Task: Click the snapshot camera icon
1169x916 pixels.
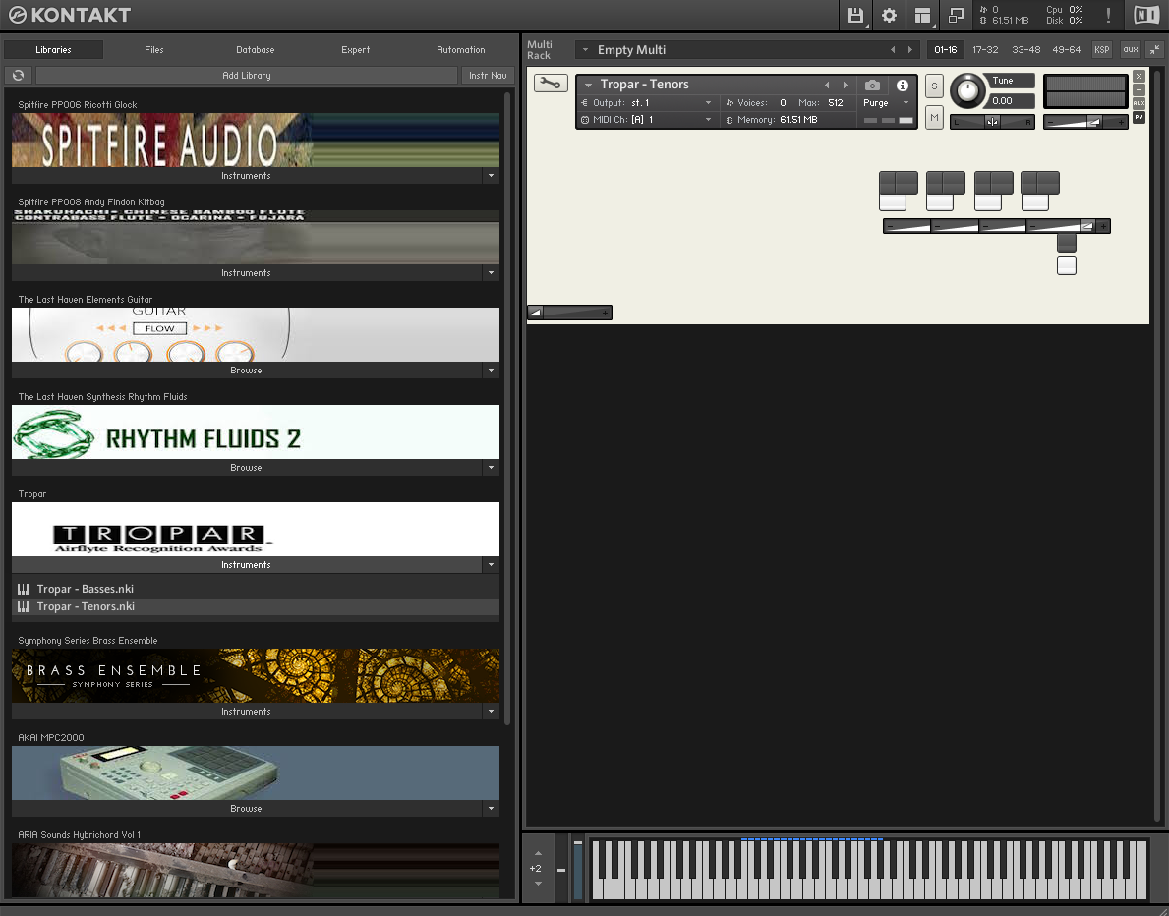Action: click(x=872, y=85)
